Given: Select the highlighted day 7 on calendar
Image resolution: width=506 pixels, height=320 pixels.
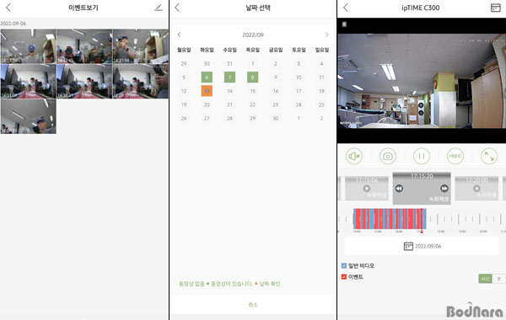Looking at the screenshot, I should coord(229,77).
